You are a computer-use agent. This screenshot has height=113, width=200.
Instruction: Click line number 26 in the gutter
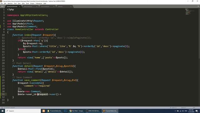(x=3, y=80)
